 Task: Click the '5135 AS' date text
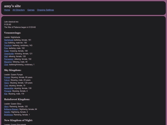pyautogui.click(x=7, y=25)
